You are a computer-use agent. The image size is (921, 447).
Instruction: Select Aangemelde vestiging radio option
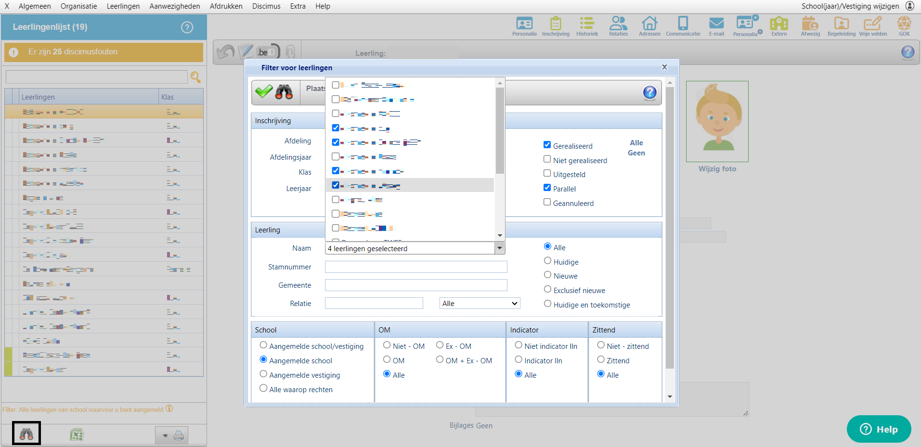263,374
